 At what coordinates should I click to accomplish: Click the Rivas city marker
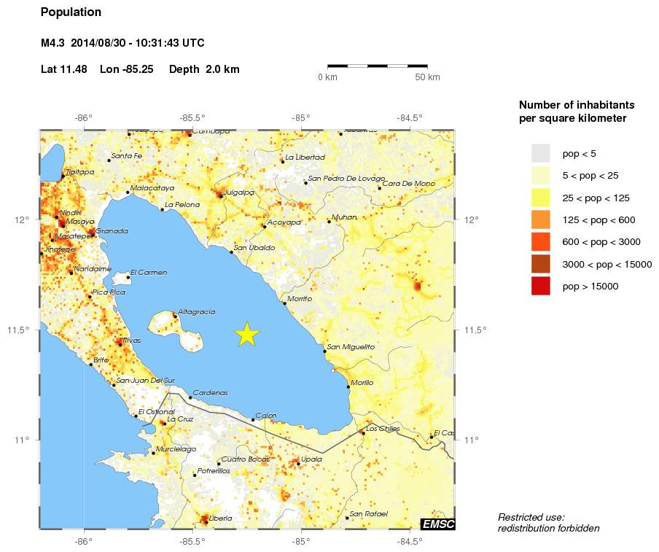click(x=120, y=343)
